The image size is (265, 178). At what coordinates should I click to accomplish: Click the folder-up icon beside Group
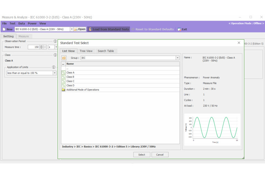(x=64, y=58)
